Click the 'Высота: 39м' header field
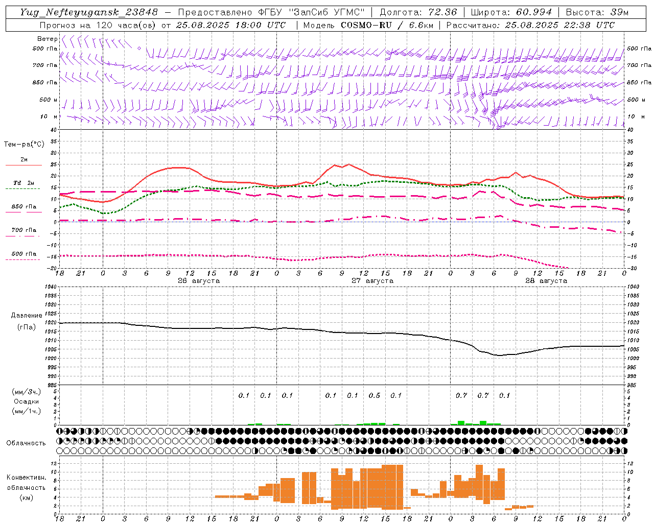 click(597, 12)
